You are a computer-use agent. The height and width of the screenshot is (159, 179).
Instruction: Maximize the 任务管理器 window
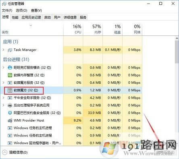point(160,4)
